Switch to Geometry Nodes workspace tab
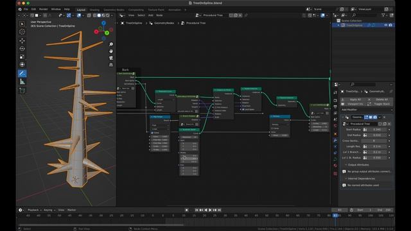The height and width of the screenshot is (231, 411). pyautogui.click(x=114, y=10)
